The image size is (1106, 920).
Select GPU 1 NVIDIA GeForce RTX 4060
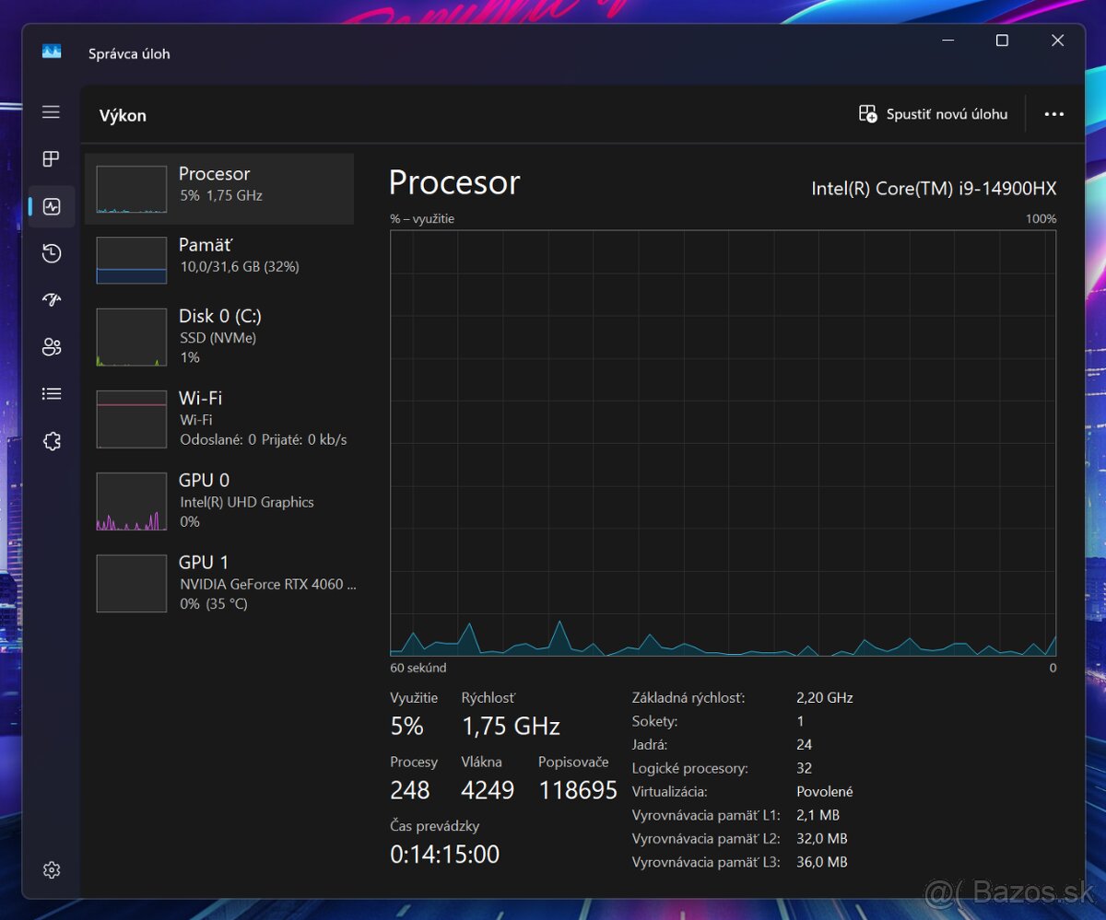pos(219,582)
